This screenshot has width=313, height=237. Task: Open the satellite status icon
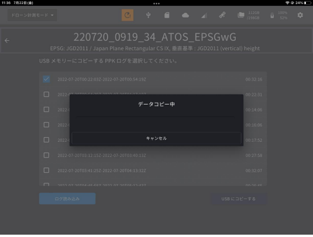pyautogui.click(x=222, y=15)
